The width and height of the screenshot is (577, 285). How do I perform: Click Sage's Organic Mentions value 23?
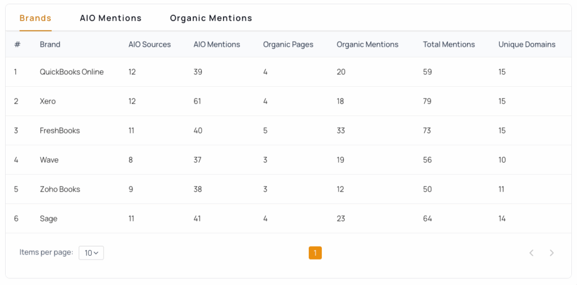click(x=341, y=219)
